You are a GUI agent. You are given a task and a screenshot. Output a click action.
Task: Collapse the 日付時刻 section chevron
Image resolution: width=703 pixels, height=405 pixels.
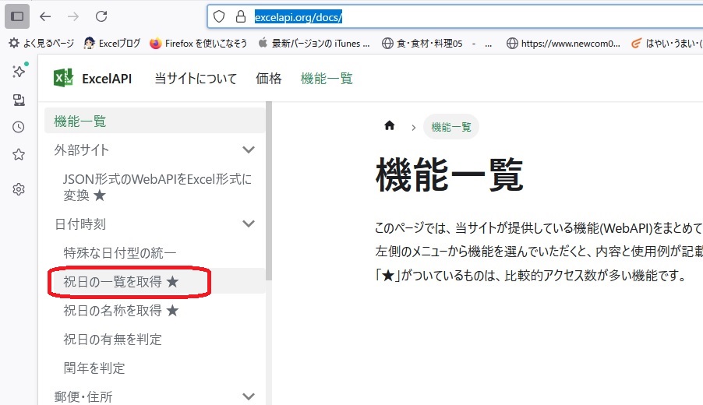tap(249, 224)
